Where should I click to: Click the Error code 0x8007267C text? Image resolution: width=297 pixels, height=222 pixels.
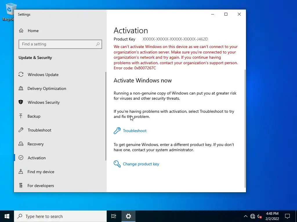tap(135, 68)
